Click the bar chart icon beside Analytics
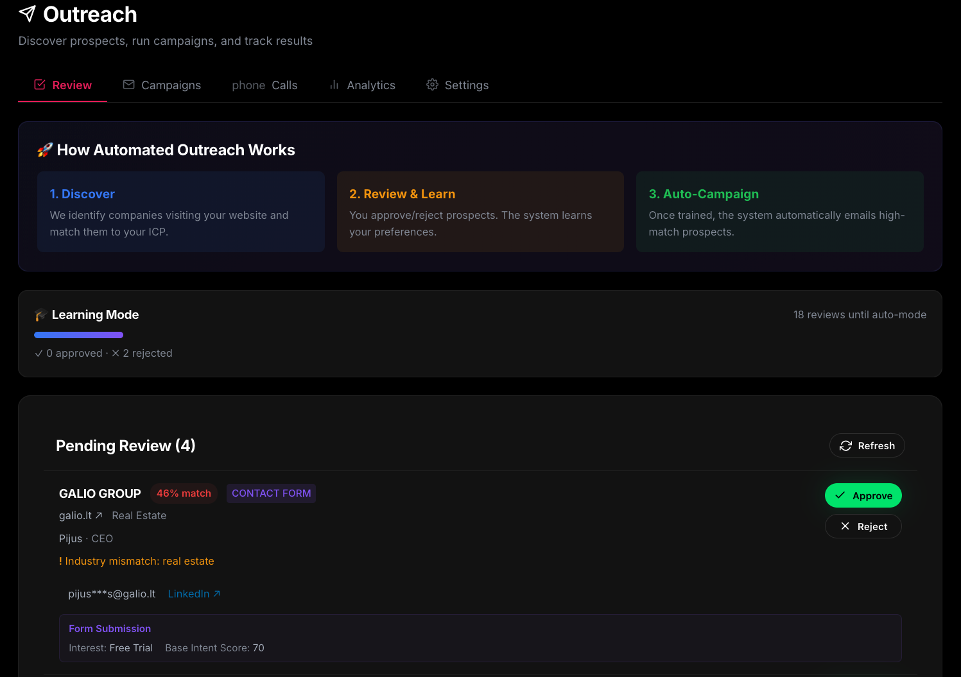Image resolution: width=961 pixels, height=677 pixels. 334,84
